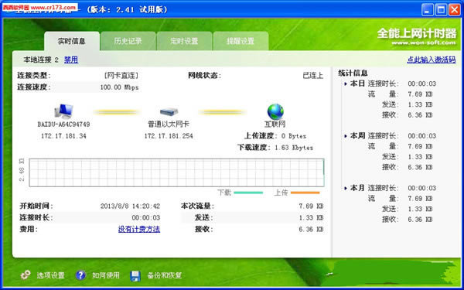Open 选项设置 label at the bottom

click(50, 275)
